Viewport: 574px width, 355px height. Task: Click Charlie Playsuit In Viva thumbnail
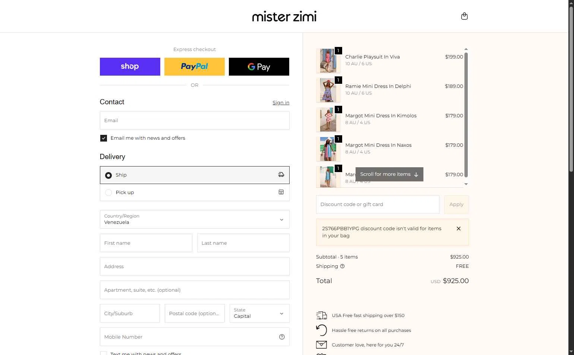pyautogui.click(x=328, y=61)
